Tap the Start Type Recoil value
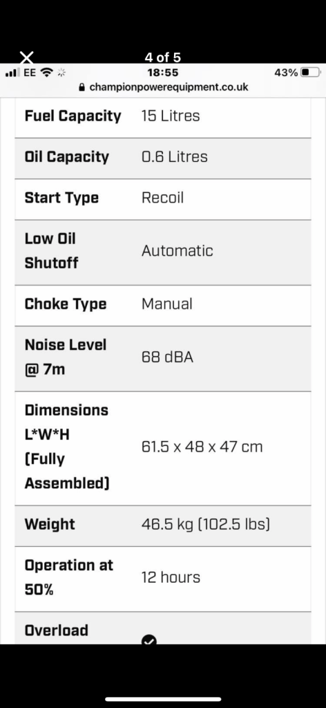 162,198
